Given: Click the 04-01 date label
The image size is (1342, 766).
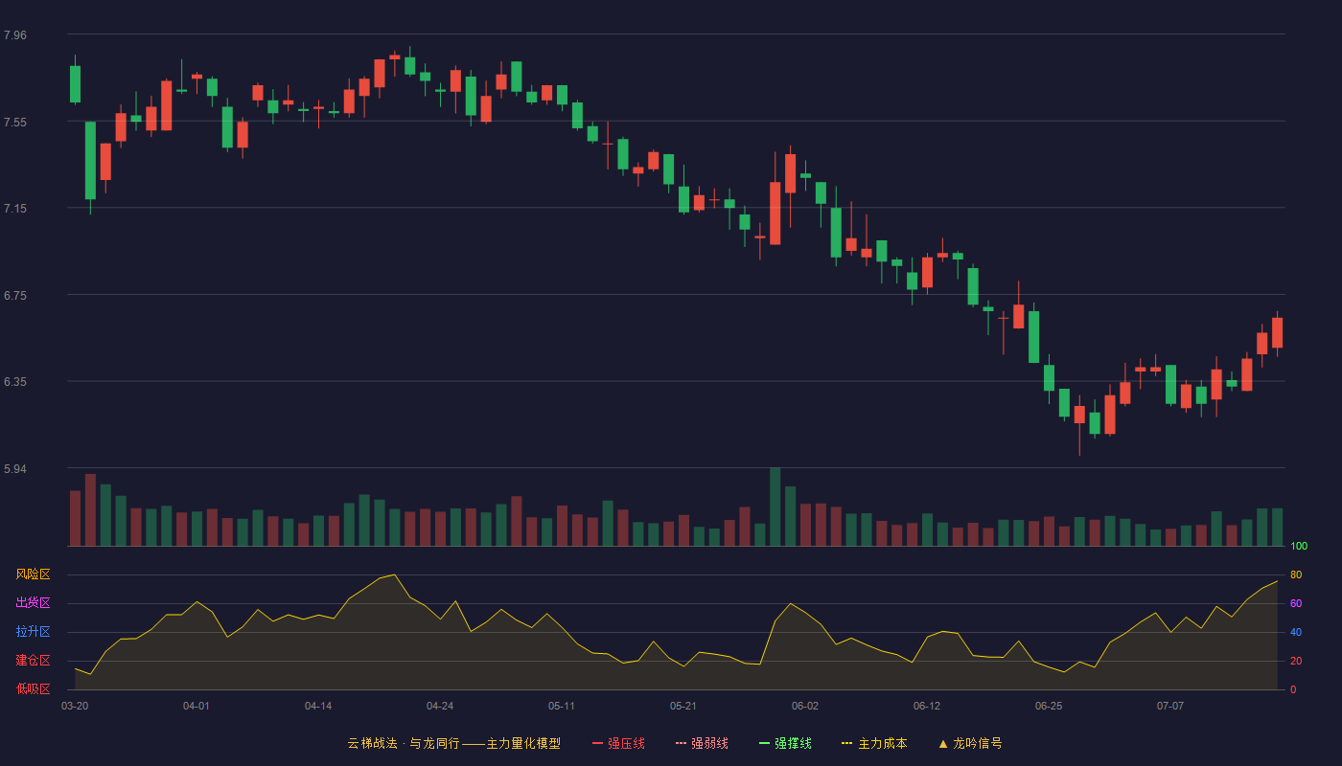Looking at the screenshot, I should point(197,706).
